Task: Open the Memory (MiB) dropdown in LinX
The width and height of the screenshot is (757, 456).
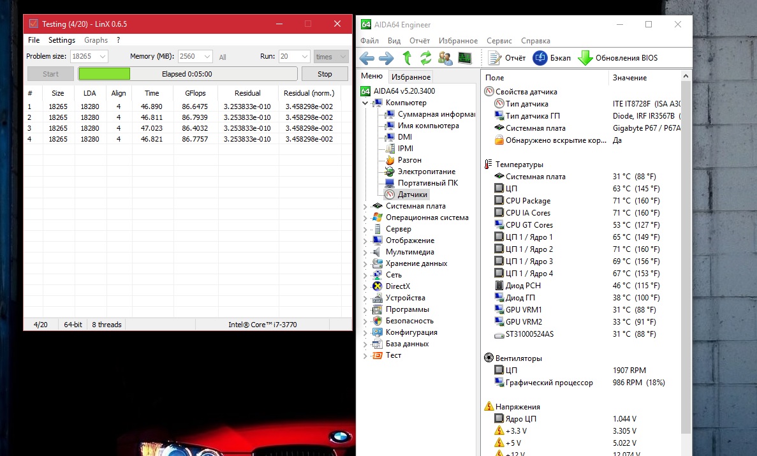Action: [207, 57]
